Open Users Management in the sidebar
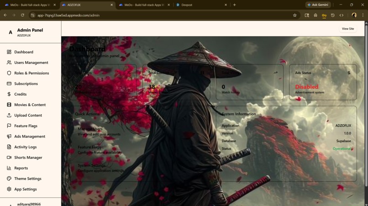The height and width of the screenshot is (206, 368). point(31,63)
